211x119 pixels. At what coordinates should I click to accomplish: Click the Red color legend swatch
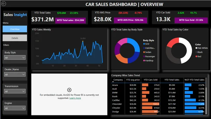(x=196, y=57)
